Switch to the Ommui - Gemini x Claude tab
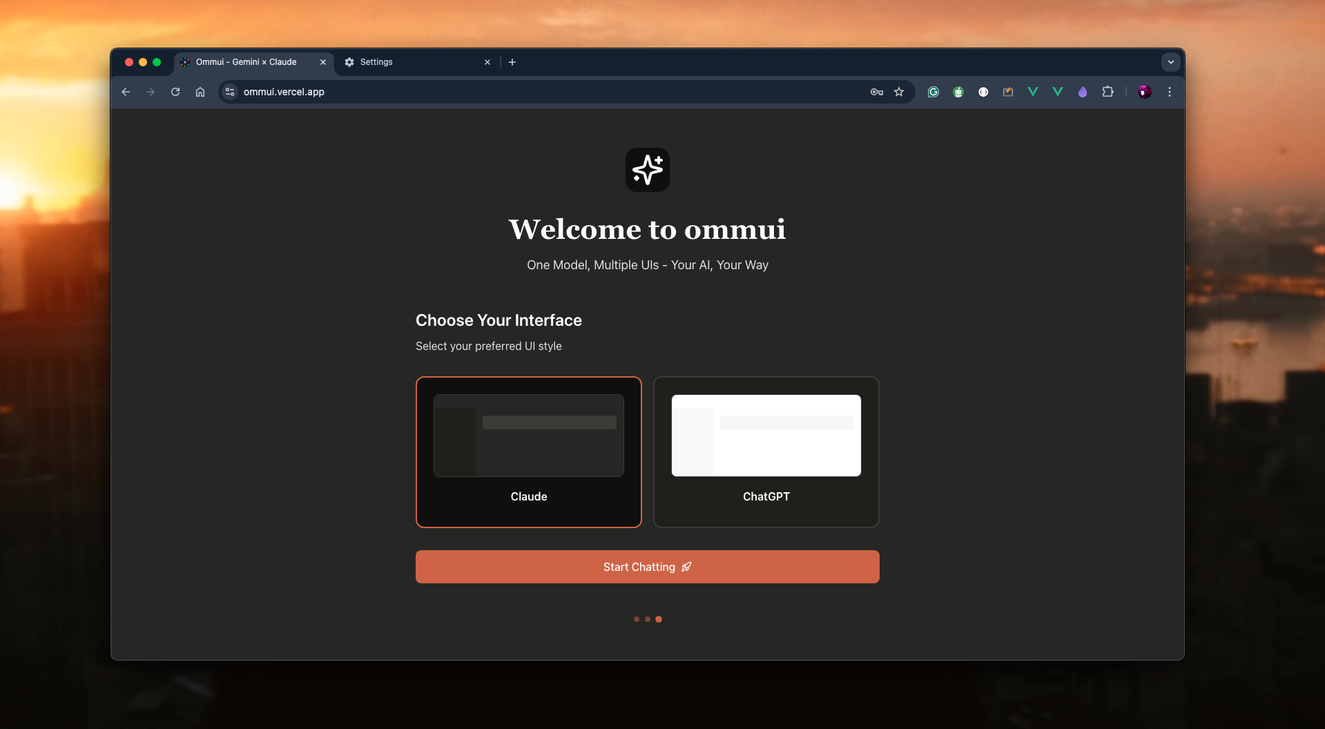 253,62
